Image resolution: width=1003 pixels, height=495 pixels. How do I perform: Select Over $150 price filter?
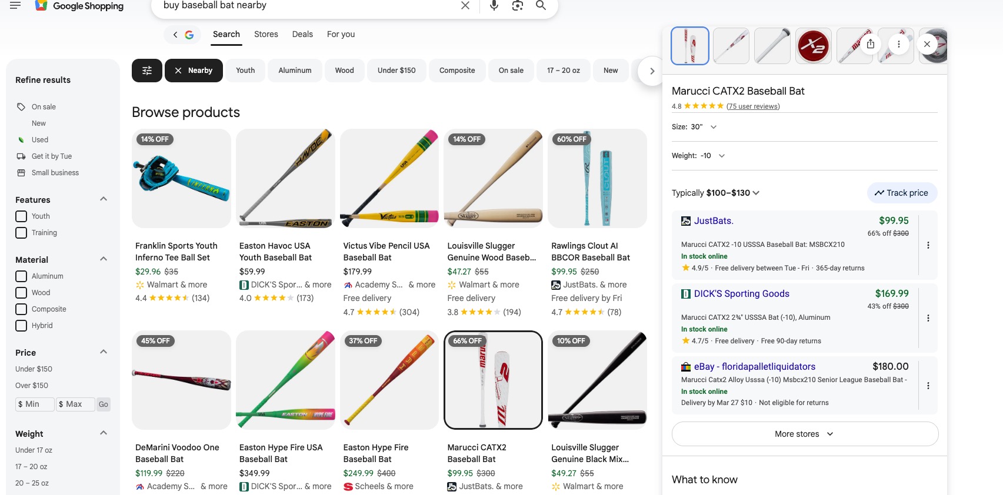coord(32,386)
